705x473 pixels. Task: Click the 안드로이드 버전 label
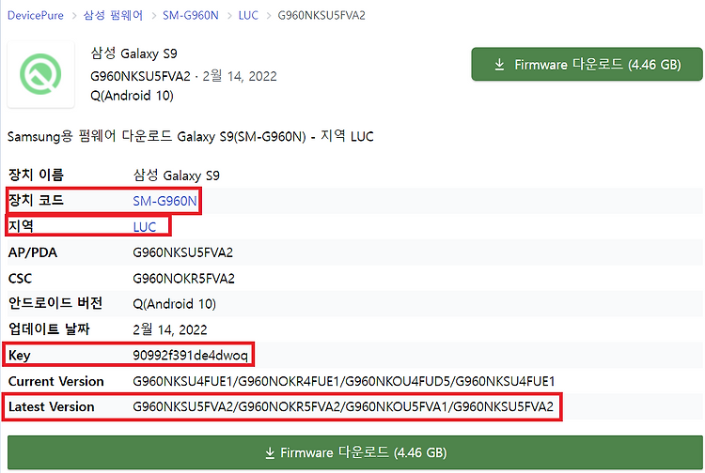coord(55,303)
